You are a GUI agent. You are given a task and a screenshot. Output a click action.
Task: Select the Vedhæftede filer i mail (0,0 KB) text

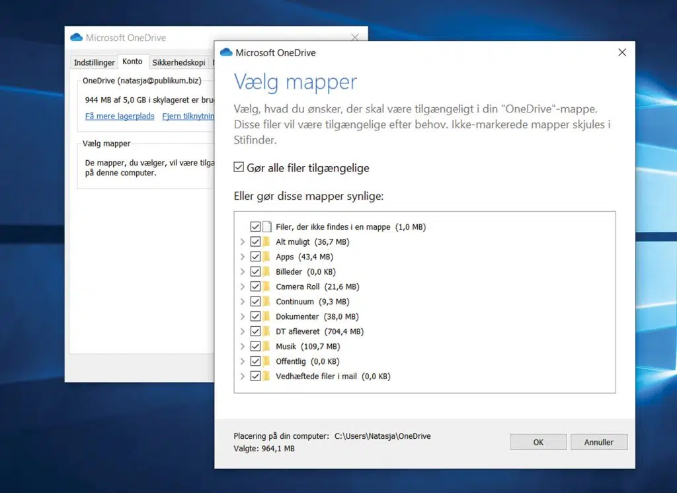pos(333,376)
